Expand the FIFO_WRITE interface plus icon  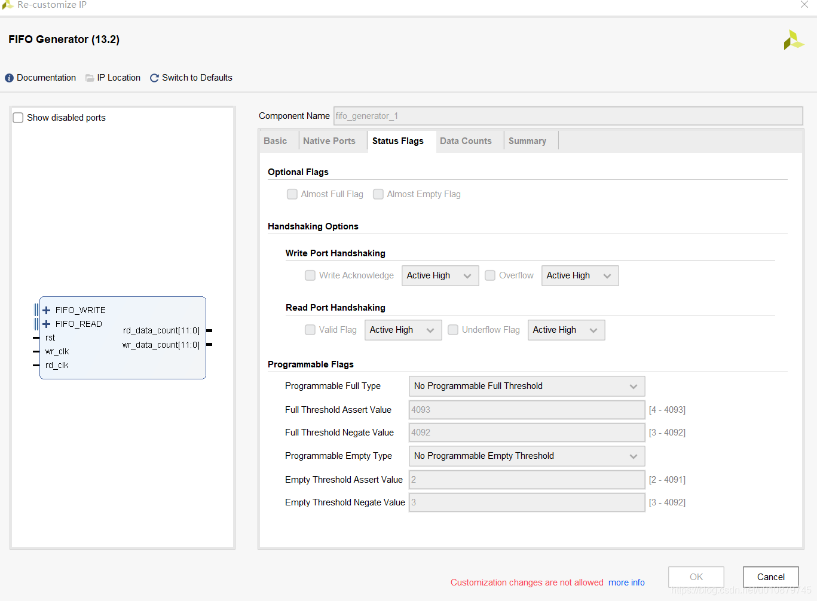[x=46, y=310]
